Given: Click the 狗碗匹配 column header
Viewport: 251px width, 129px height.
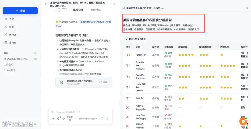Looking at the screenshot, I should [x=225, y=47].
